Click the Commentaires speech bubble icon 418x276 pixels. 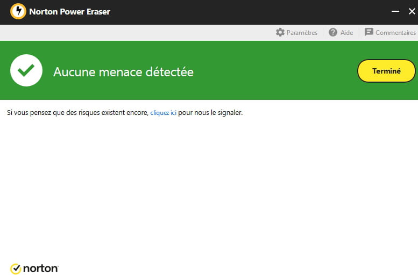(369, 32)
